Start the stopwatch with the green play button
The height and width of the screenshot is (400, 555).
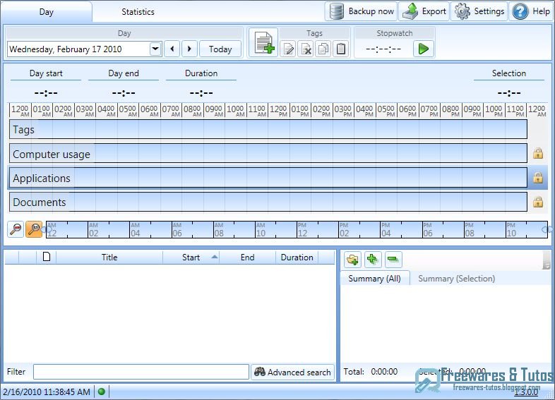[x=424, y=49]
